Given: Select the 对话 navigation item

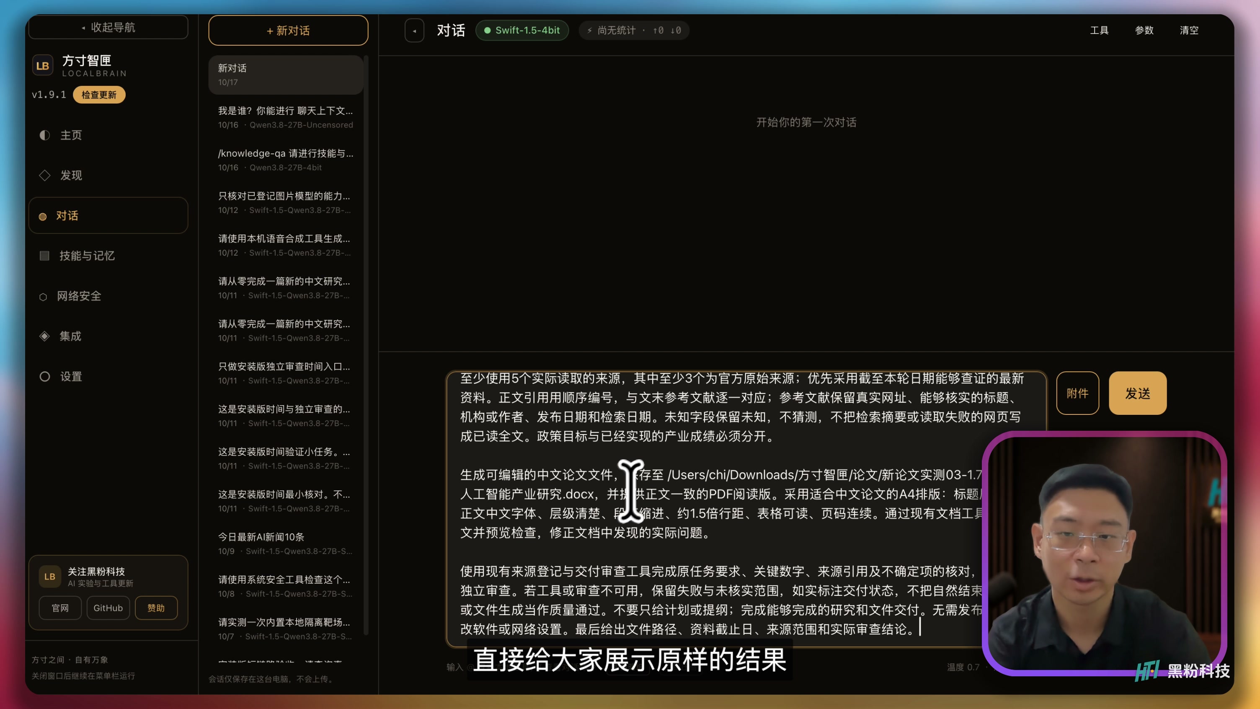Looking at the screenshot, I should tap(108, 215).
